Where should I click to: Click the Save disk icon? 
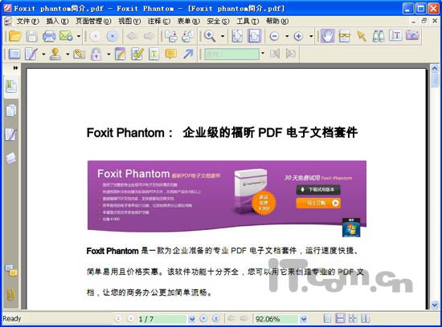32,36
